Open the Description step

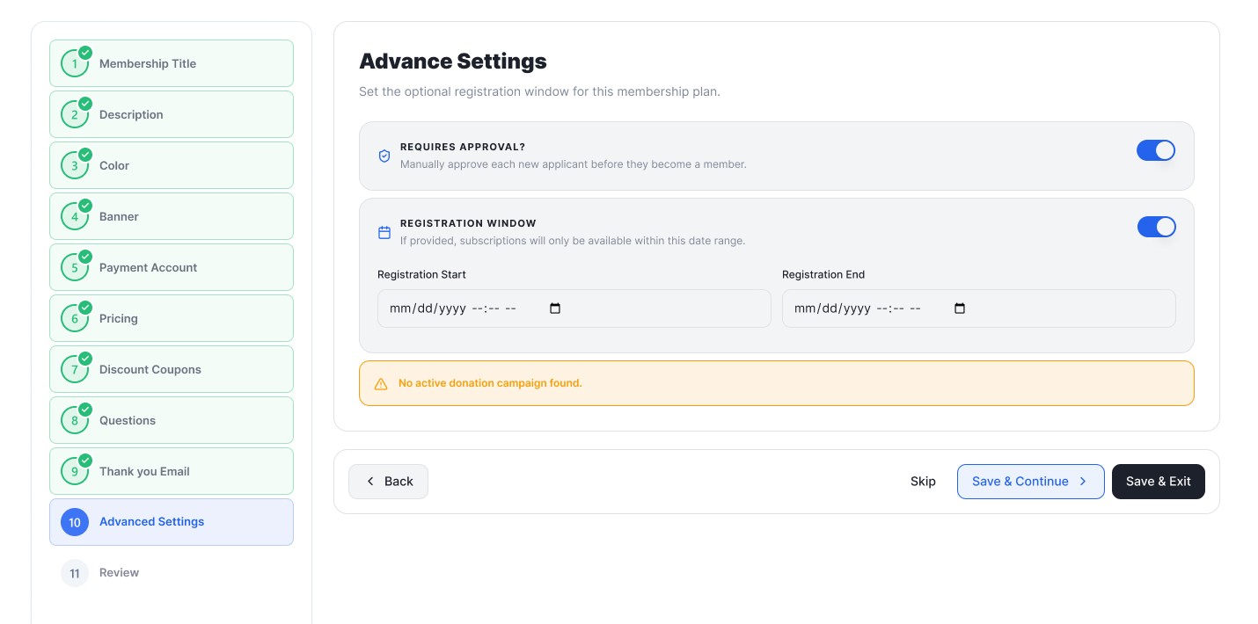click(x=172, y=114)
